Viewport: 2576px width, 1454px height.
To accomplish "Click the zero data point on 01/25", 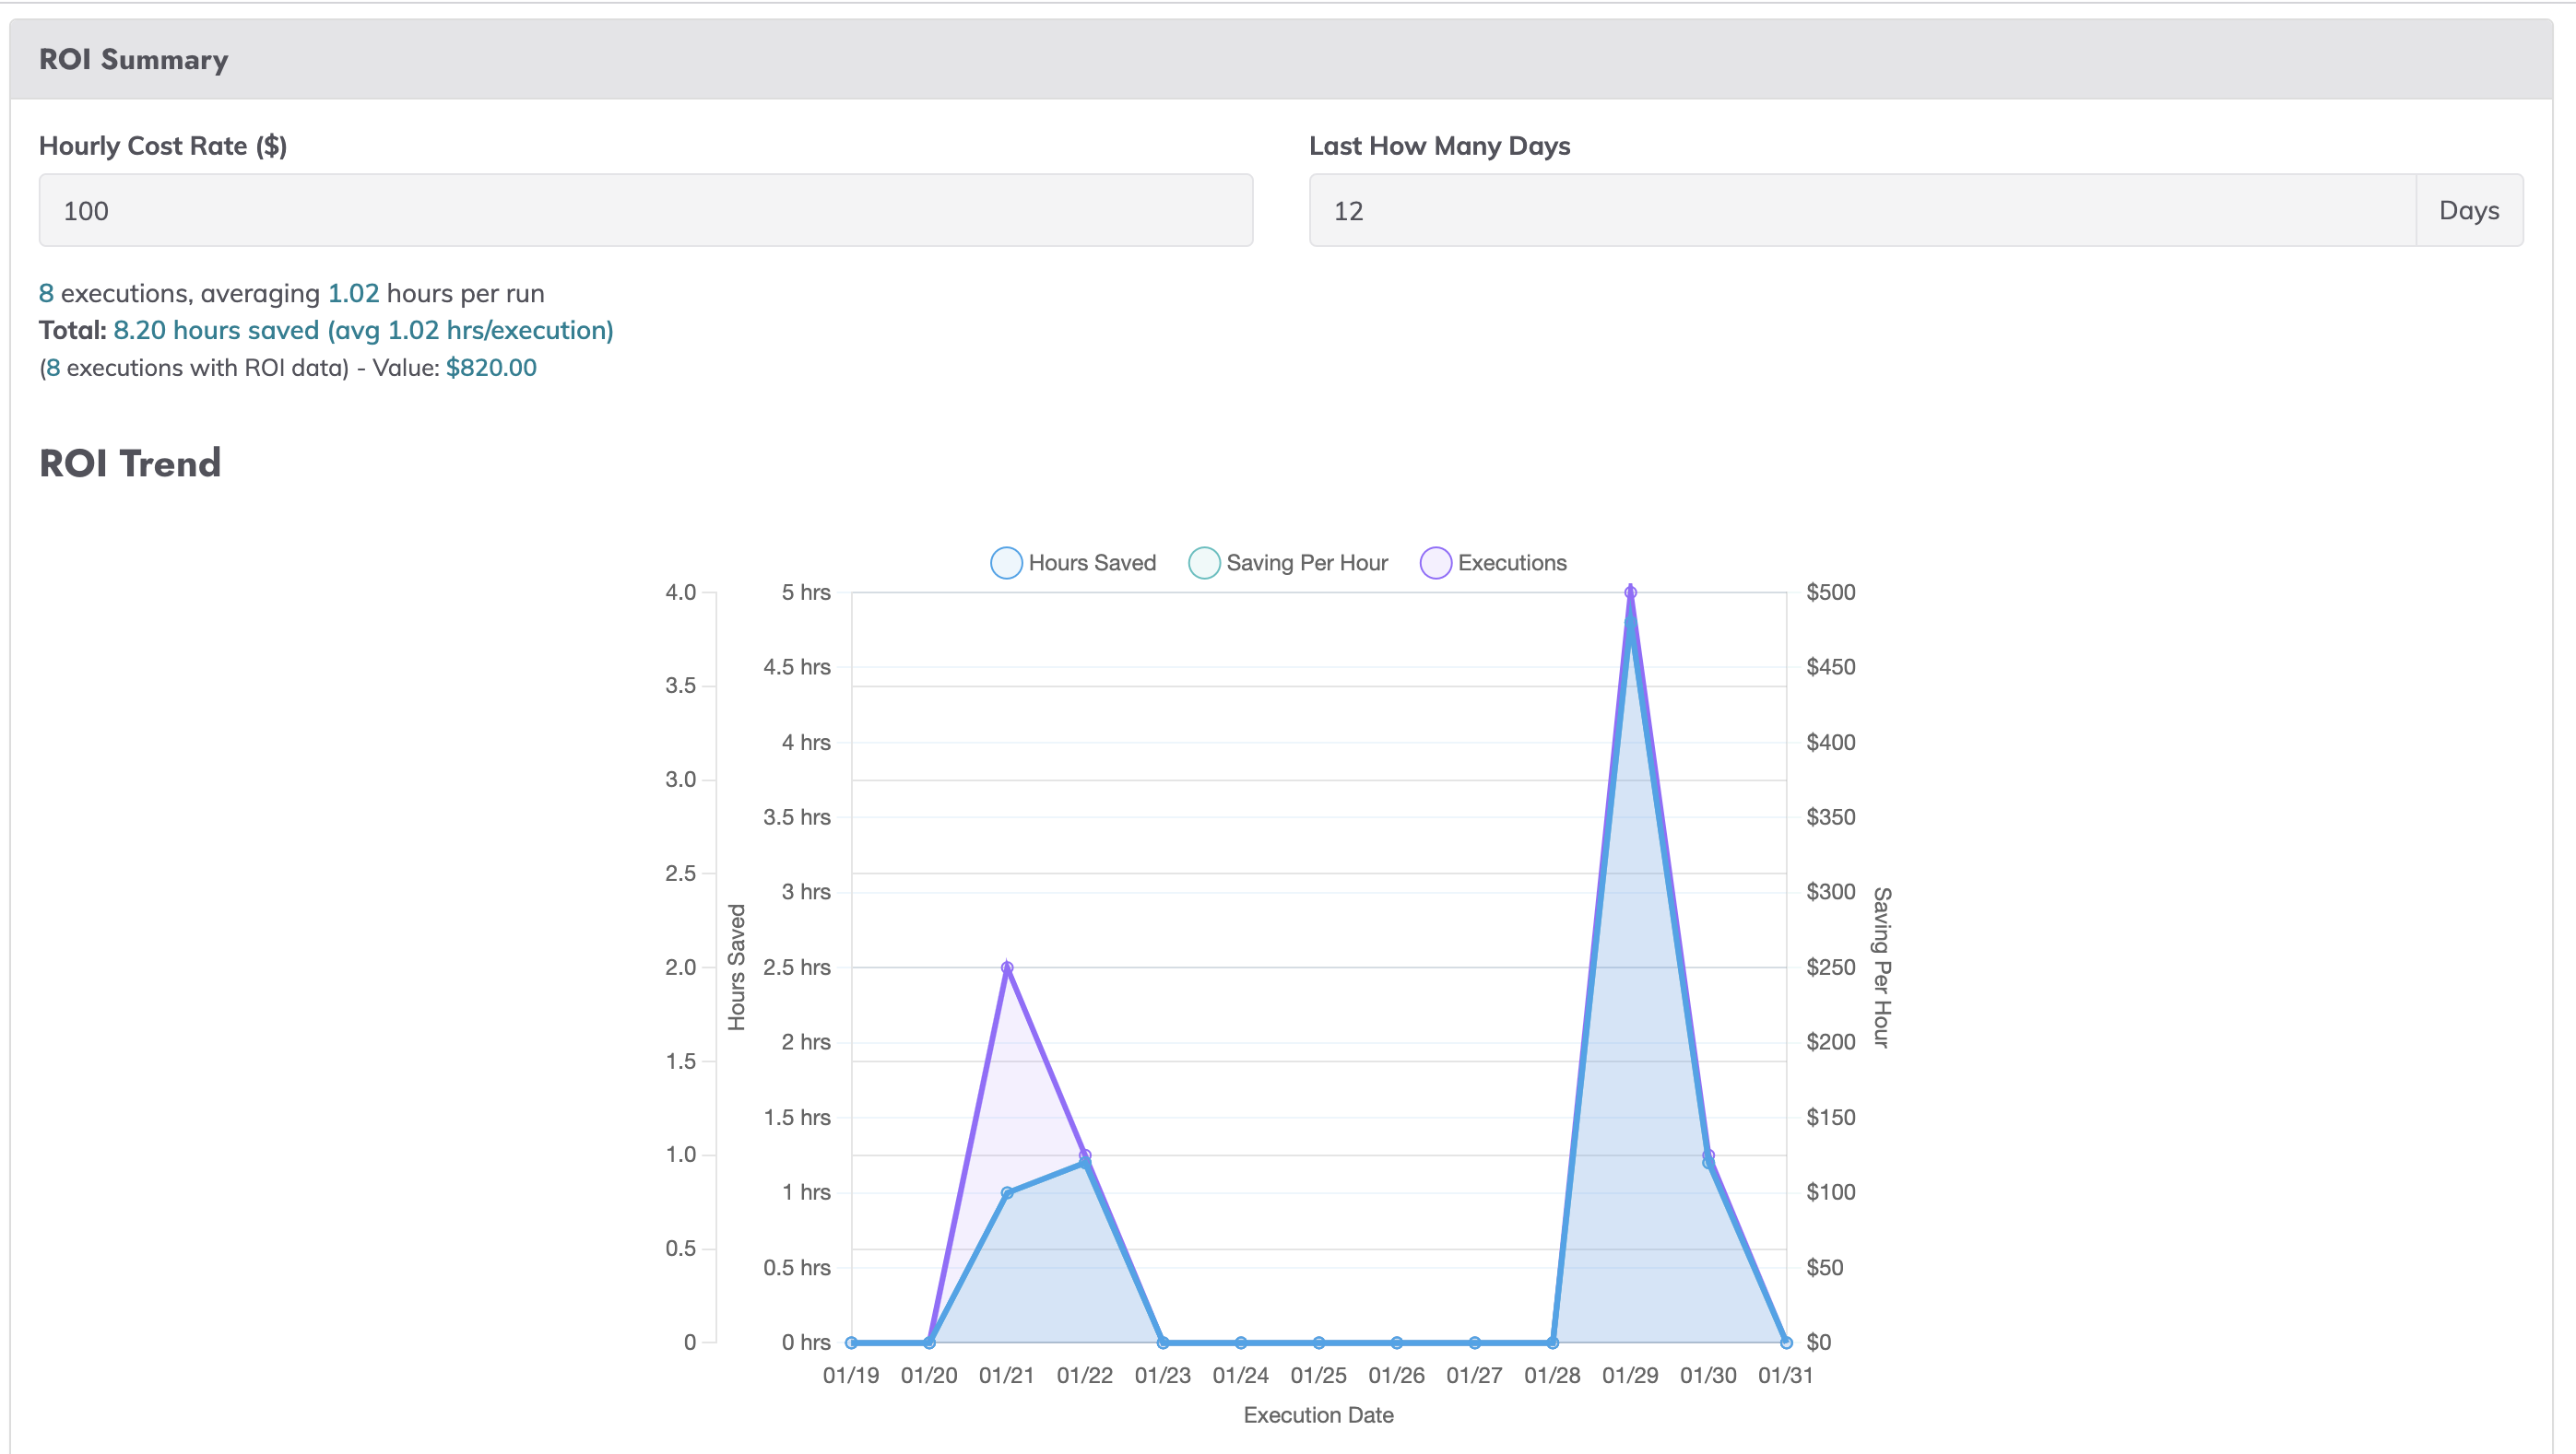I will tap(1319, 1343).
